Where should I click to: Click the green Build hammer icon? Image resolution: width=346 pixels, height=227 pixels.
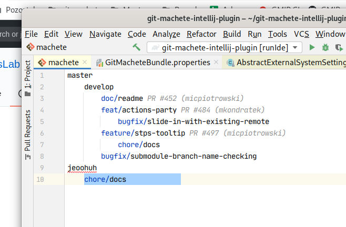[136, 47]
